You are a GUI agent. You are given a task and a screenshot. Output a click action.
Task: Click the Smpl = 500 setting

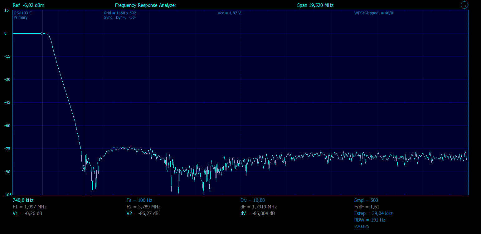pyautogui.click(x=366, y=200)
